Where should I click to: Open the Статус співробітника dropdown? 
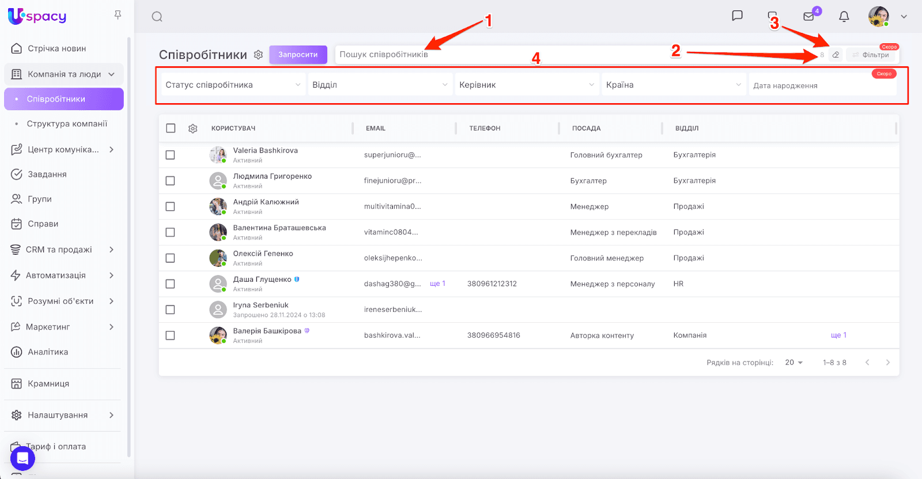click(233, 85)
